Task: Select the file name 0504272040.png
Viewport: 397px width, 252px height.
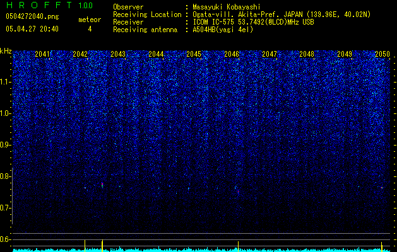Action: [x=32, y=16]
